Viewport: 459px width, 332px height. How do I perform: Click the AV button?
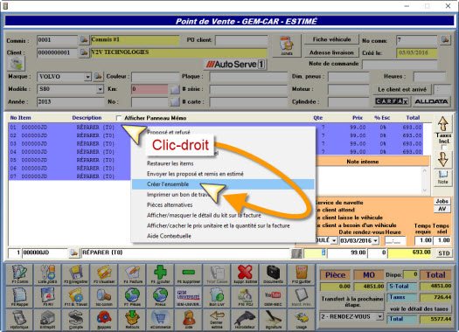click(x=442, y=209)
